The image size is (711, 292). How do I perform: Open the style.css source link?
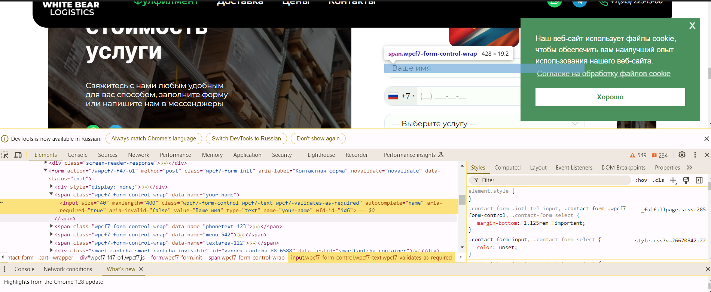point(670,241)
